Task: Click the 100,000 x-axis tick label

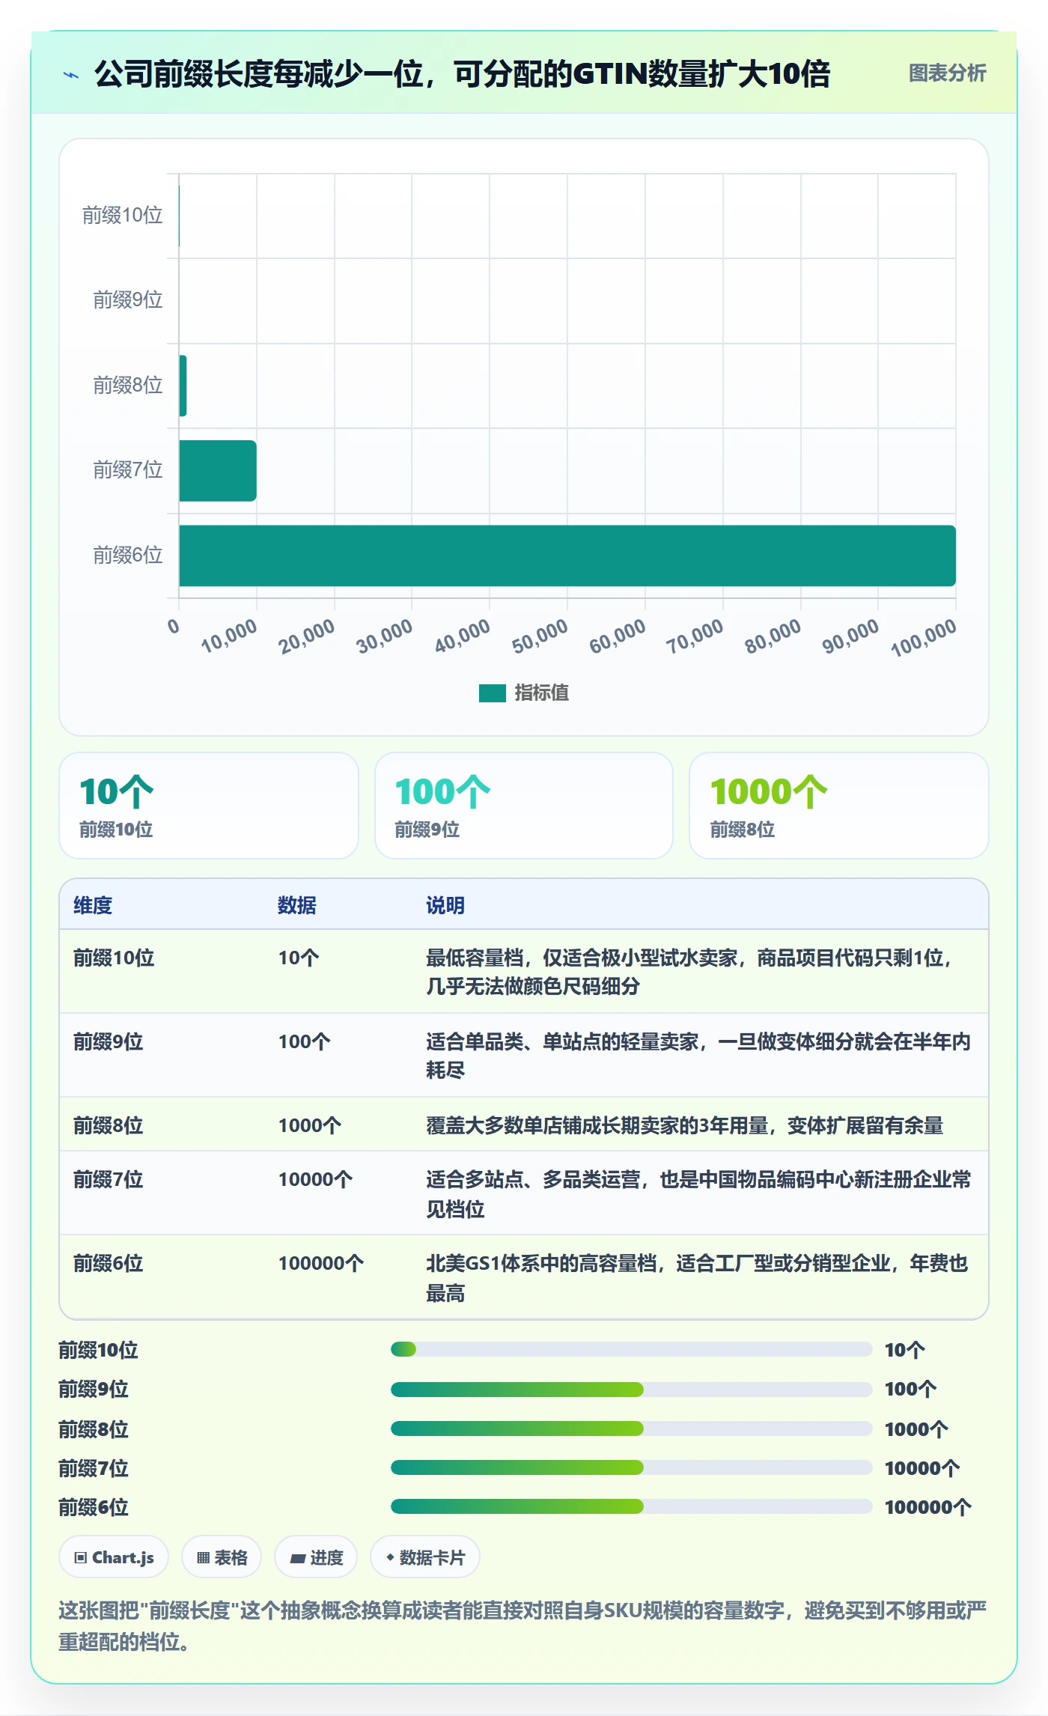Action: point(924,638)
